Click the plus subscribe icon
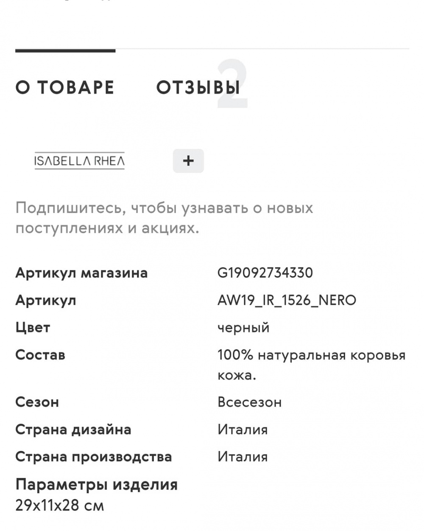Viewport: 424px width, 531px height. [188, 161]
